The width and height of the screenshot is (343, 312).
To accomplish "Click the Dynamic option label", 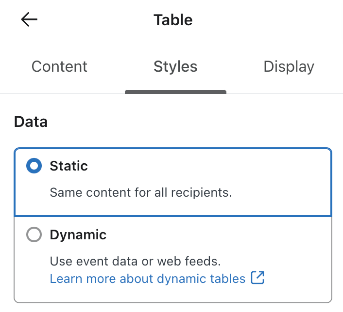I will click(78, 235).
